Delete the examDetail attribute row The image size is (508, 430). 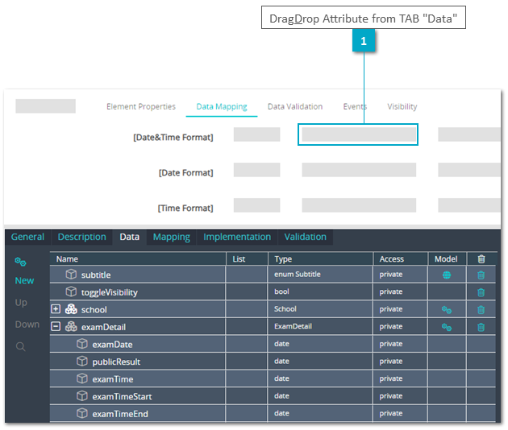tap(481, 327)
